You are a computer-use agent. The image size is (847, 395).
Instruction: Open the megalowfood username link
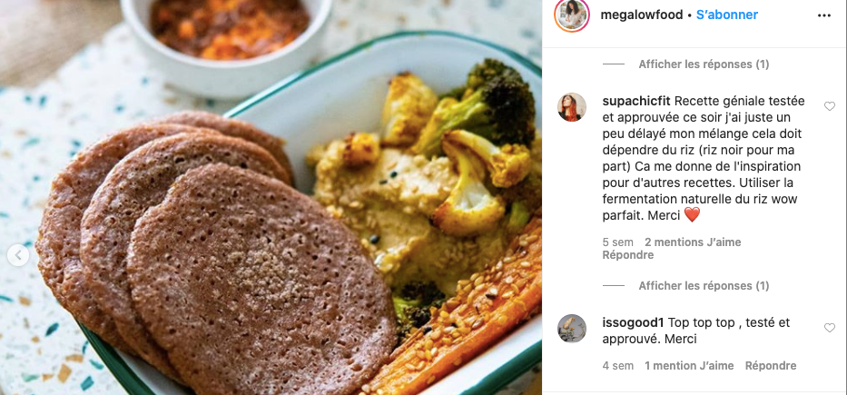tap(642, 15)
